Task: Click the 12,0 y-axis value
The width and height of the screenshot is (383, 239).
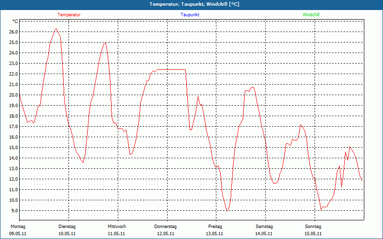Action: click(13, 179)
